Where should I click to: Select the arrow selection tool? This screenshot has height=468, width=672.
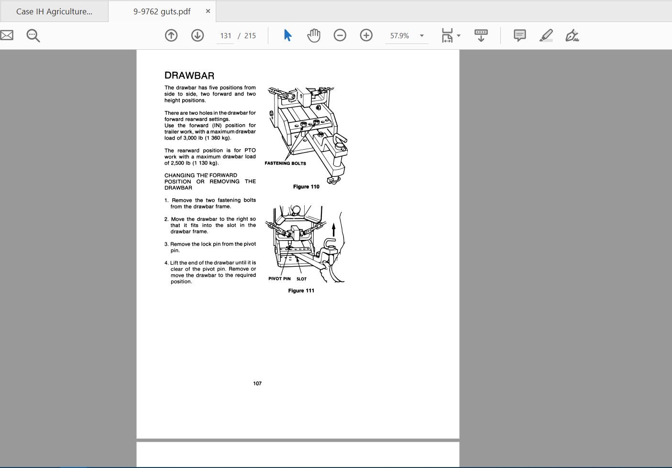[x=287, y=35]
